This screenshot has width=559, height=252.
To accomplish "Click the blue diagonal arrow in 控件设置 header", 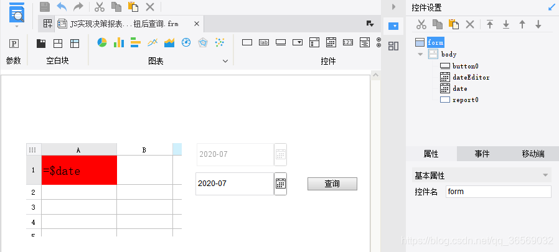I will point(552,7).
